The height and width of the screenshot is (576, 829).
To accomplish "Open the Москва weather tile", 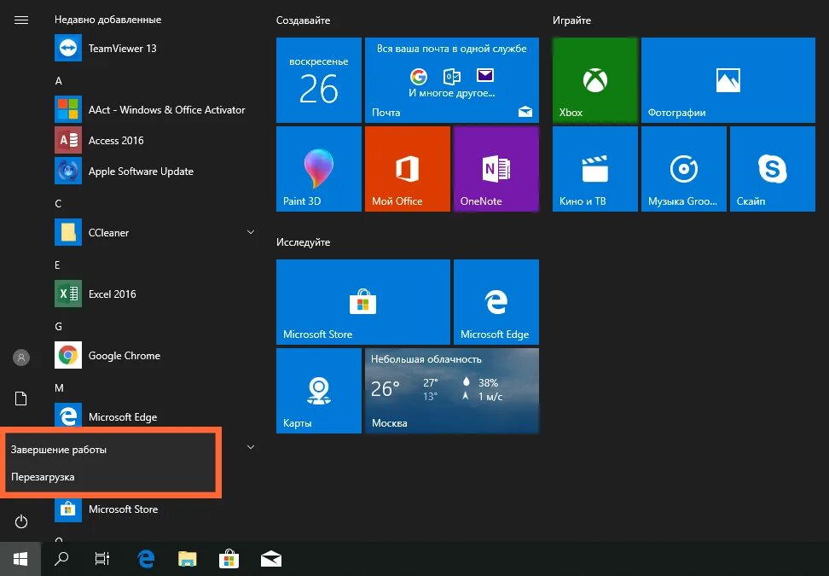I will tap(452, 391).
